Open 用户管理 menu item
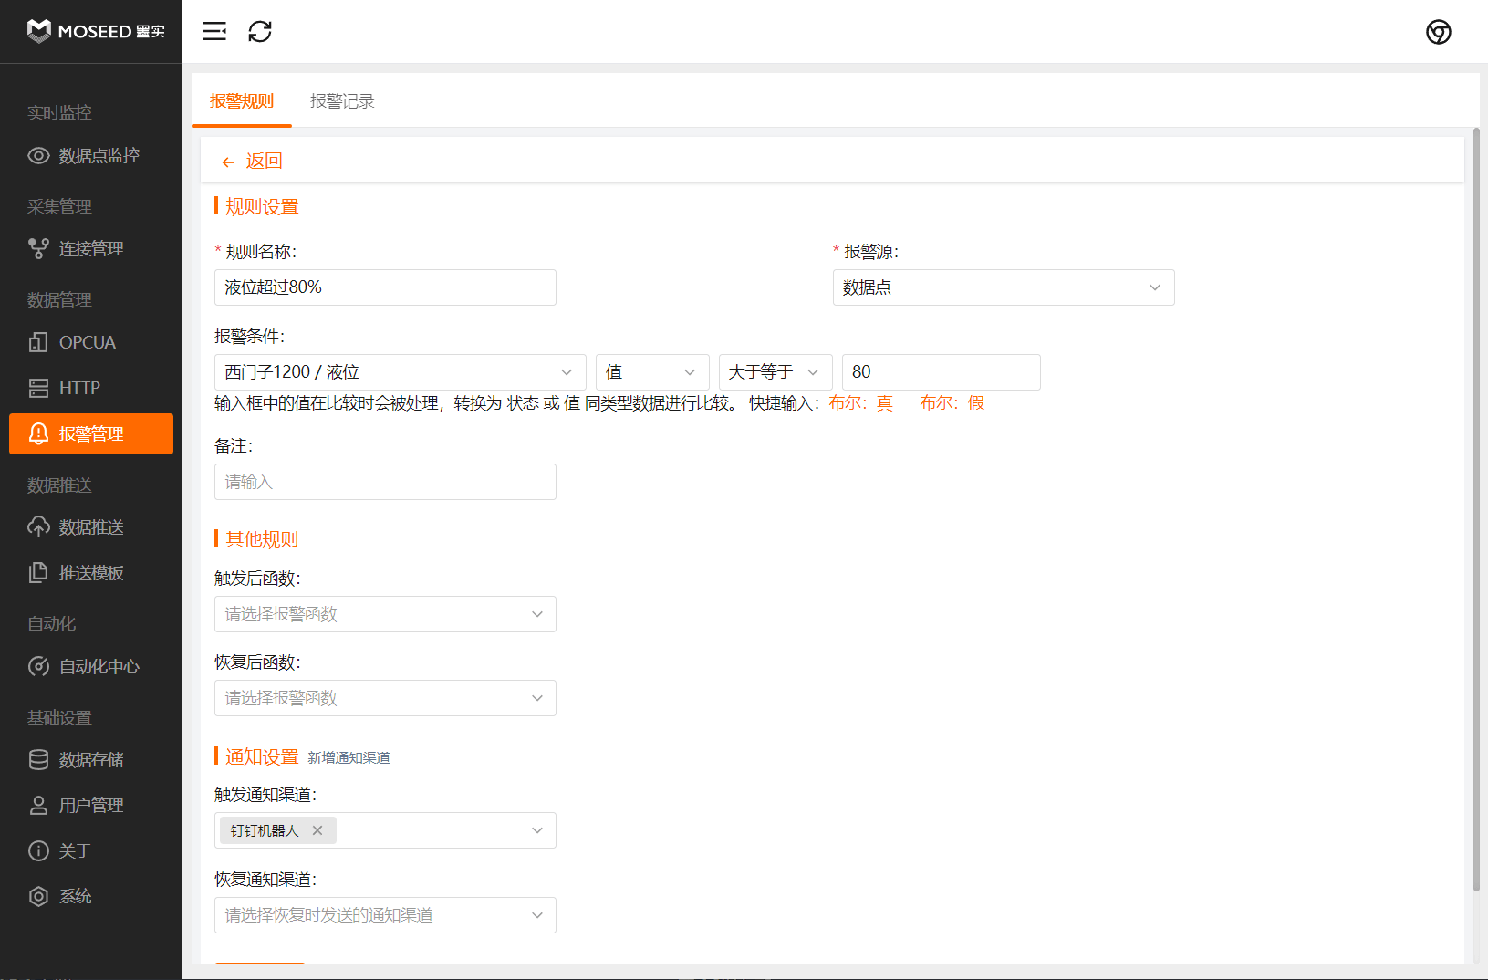Image resolution: width=1488 pixels, height=980 pixels. point(91,806)
